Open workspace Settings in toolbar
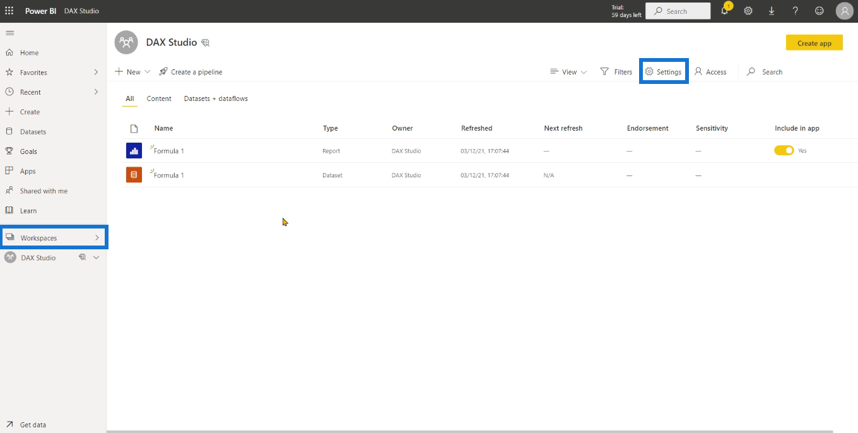The image size is (858, 433). [663, 72]
